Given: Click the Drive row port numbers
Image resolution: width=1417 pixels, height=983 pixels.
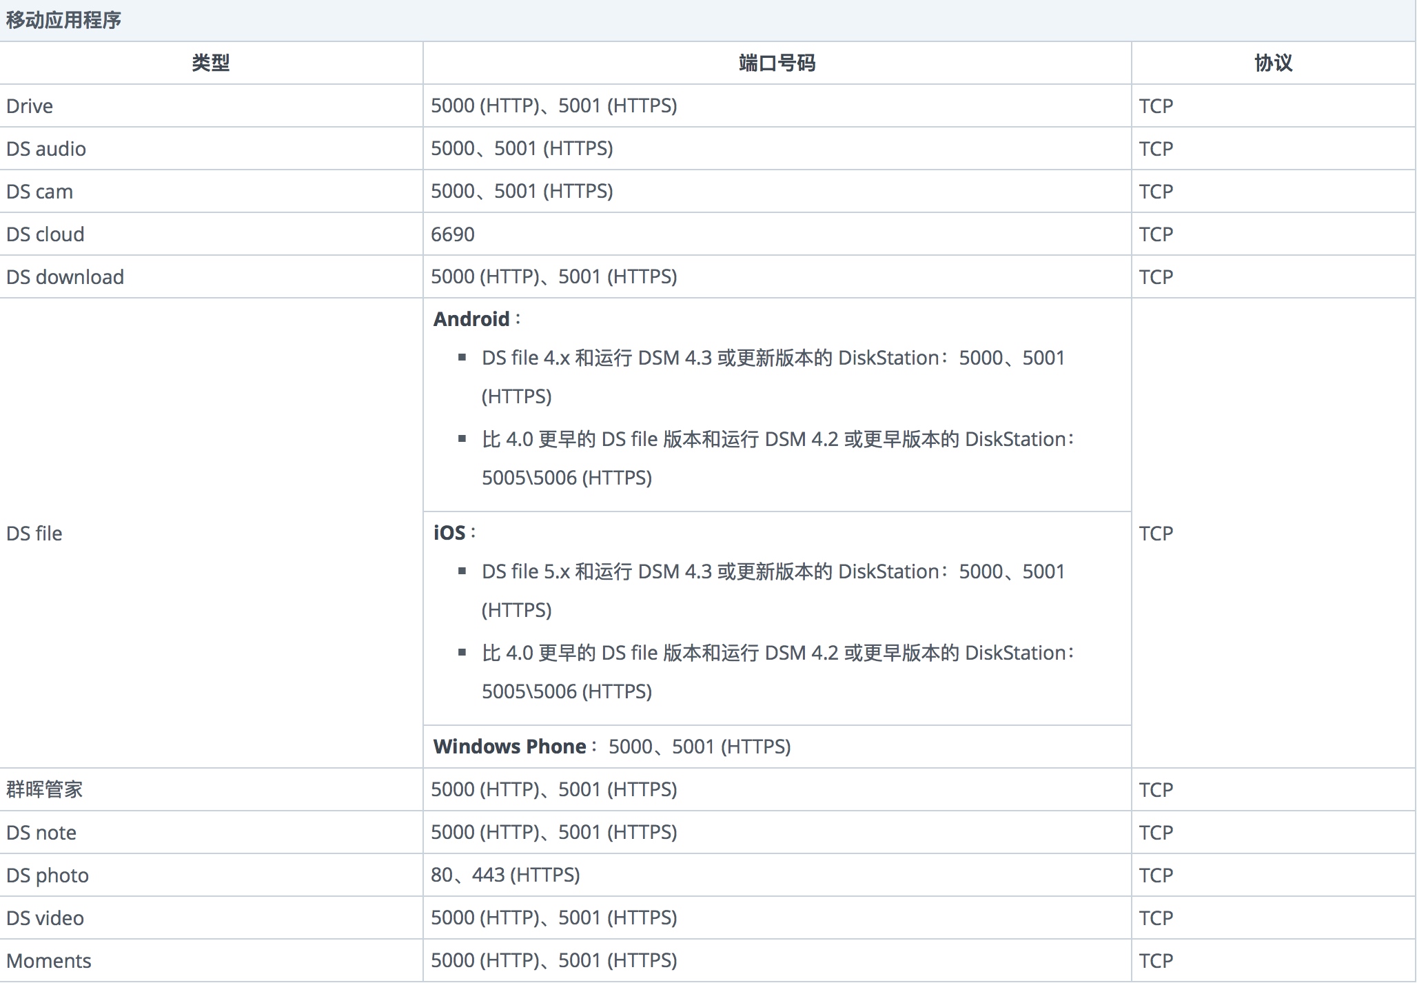Looking at the screenshot, I should pyautogui.click(x=554, y=105).
